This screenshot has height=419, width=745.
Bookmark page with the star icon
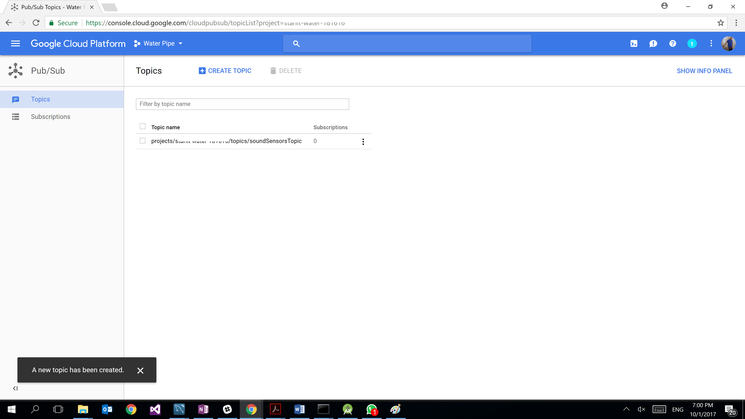[720, 23]
